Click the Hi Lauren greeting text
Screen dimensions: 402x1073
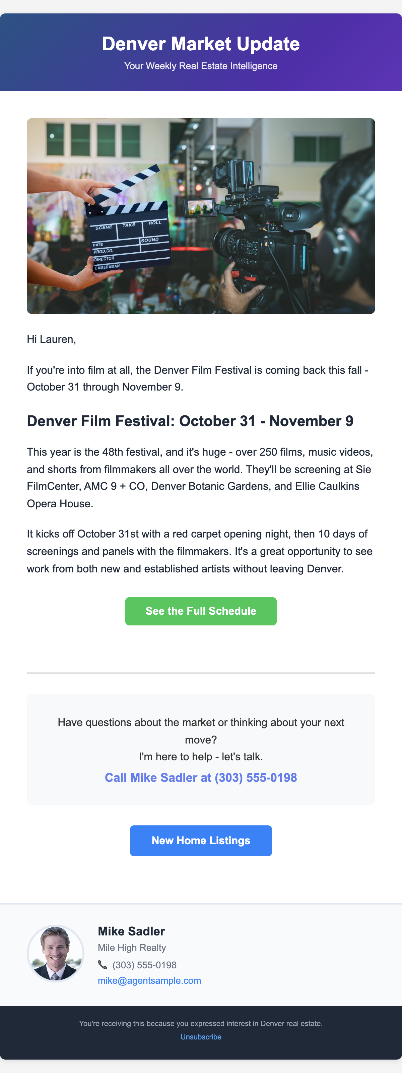point(52,340)
